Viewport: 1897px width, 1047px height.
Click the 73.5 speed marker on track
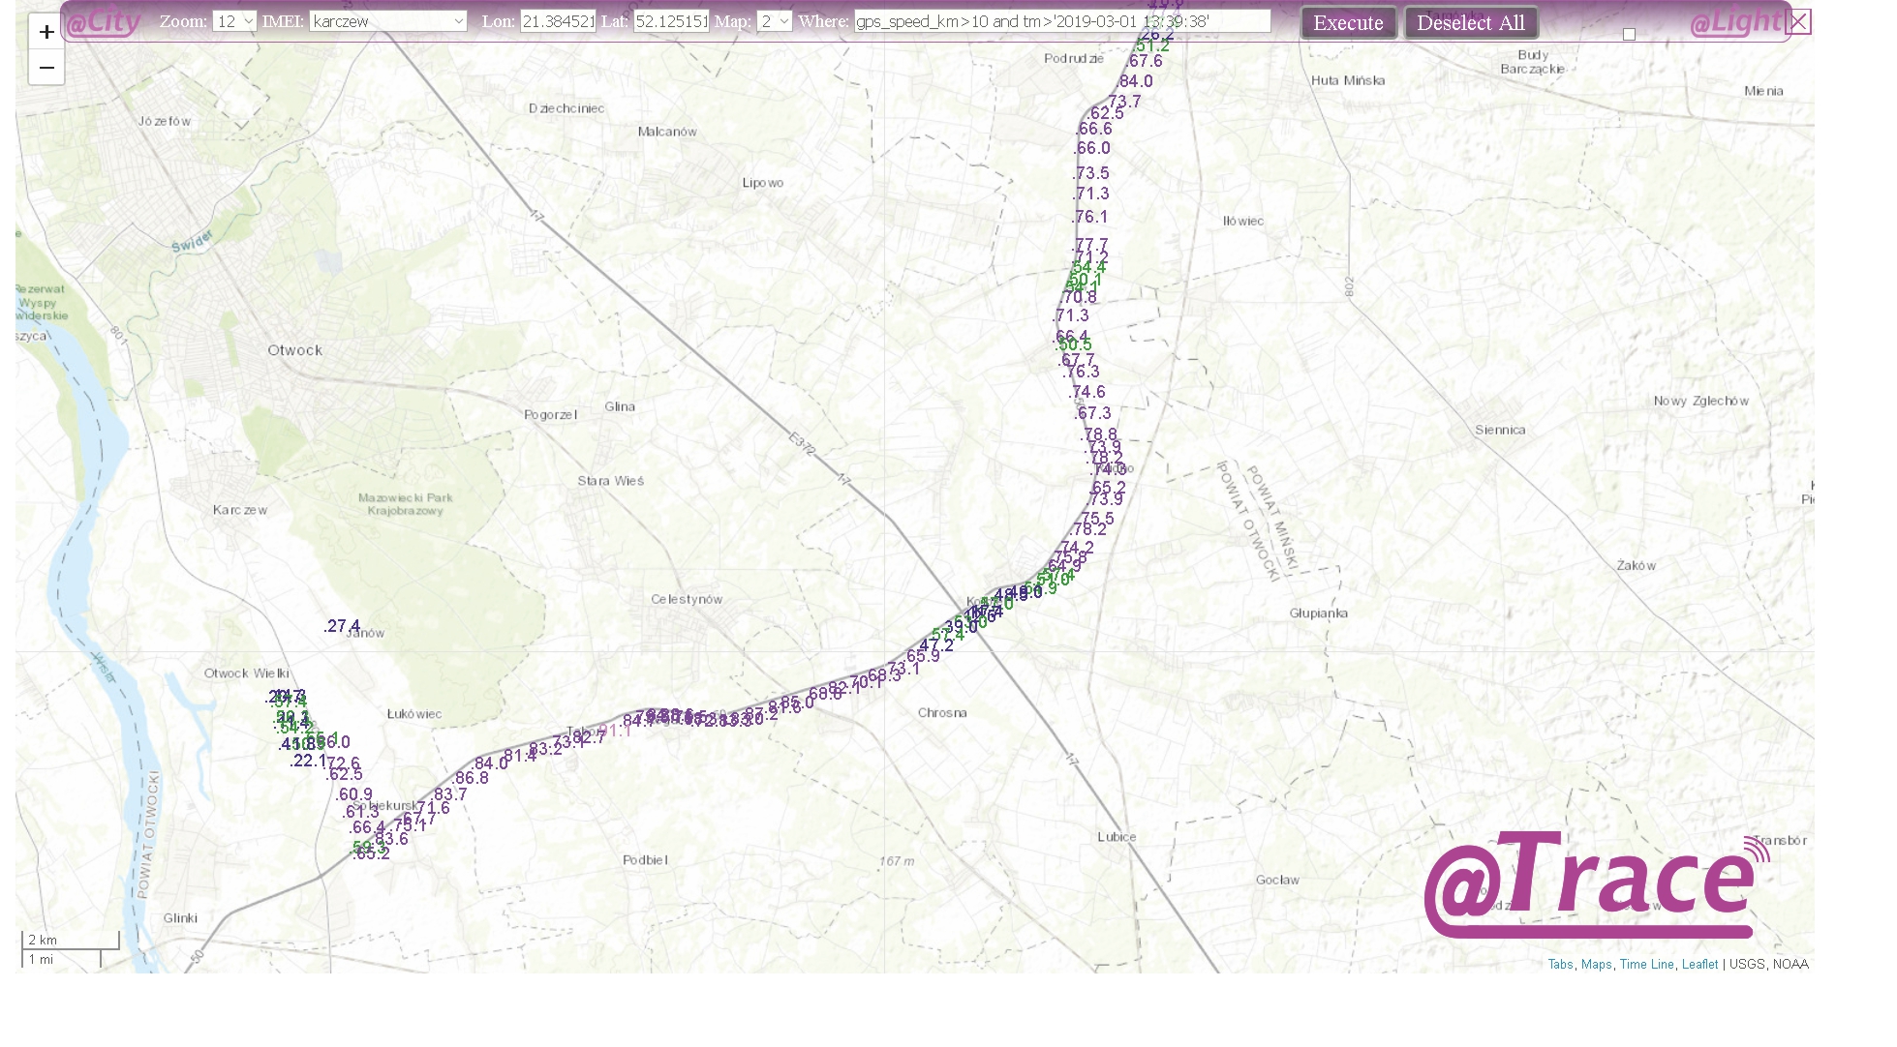pos(1091,173)
